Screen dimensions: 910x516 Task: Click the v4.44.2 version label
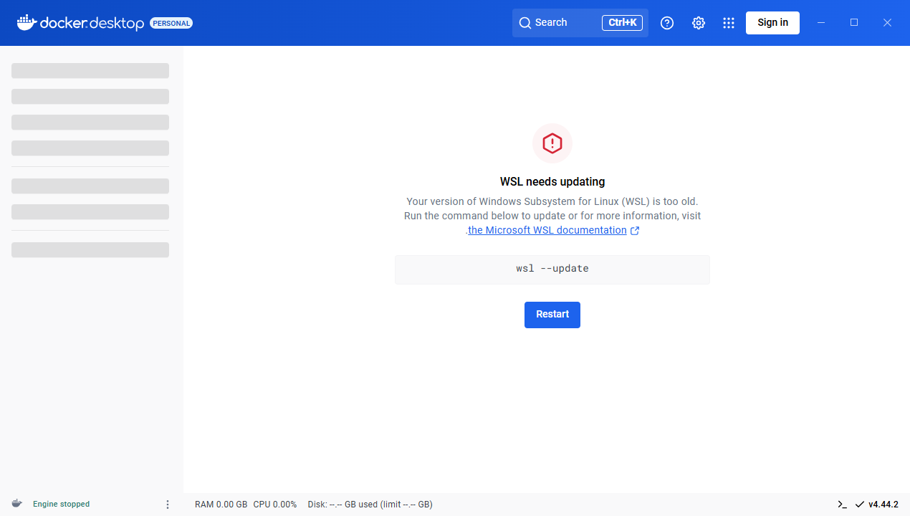pyautogui.click(x=883, y=505)
